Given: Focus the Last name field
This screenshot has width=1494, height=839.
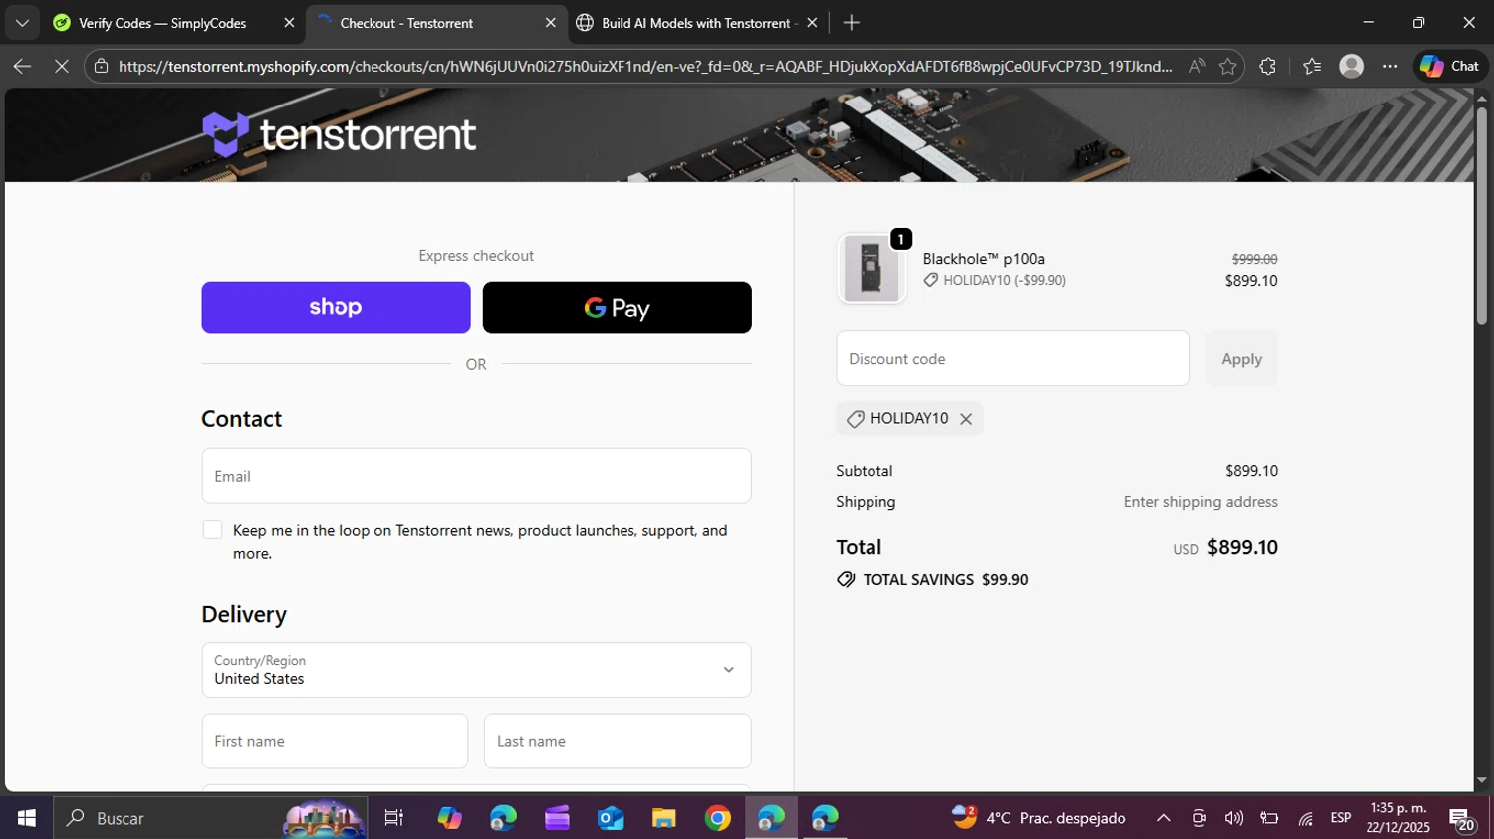Looking at the screenshot, I should click(618, 741).
